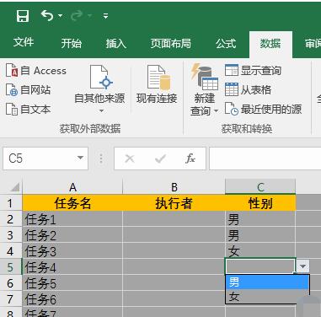This screenshot has height=317, width=321.
Task: Click the Select All corner triangle
Action: 14,187
